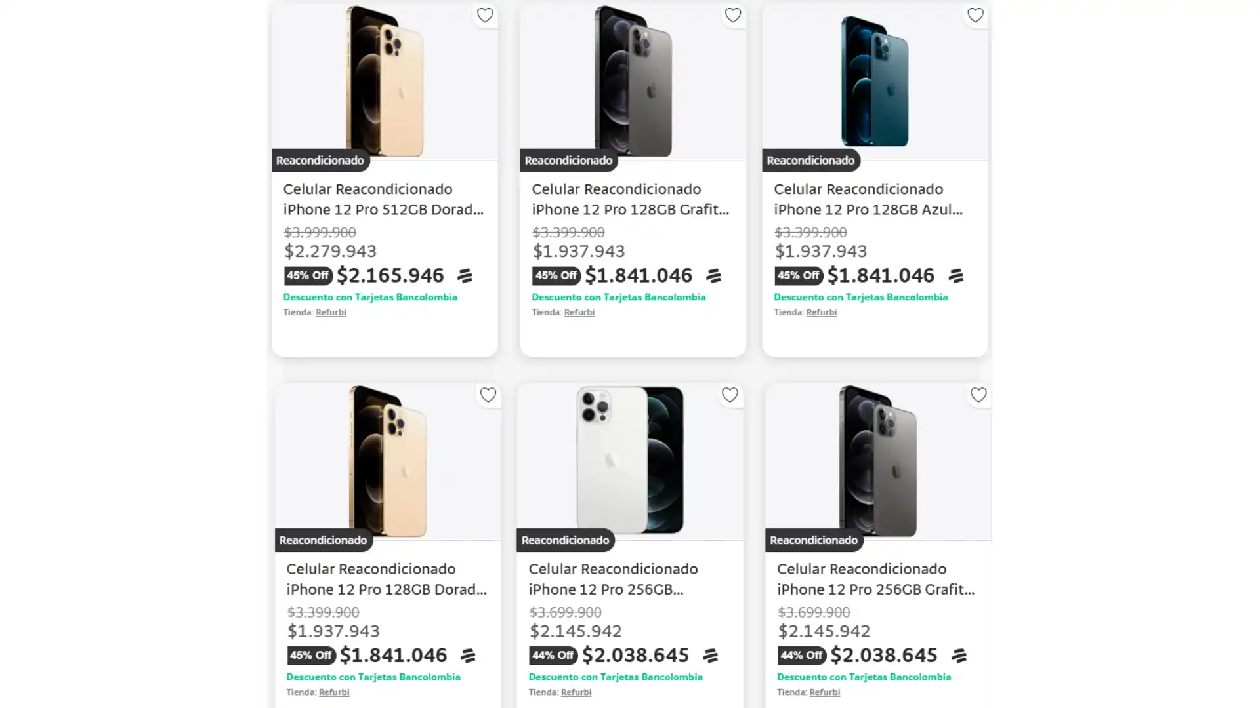Click Bancolombia logo next to $2.165.946 price

[x=465, y=276]
